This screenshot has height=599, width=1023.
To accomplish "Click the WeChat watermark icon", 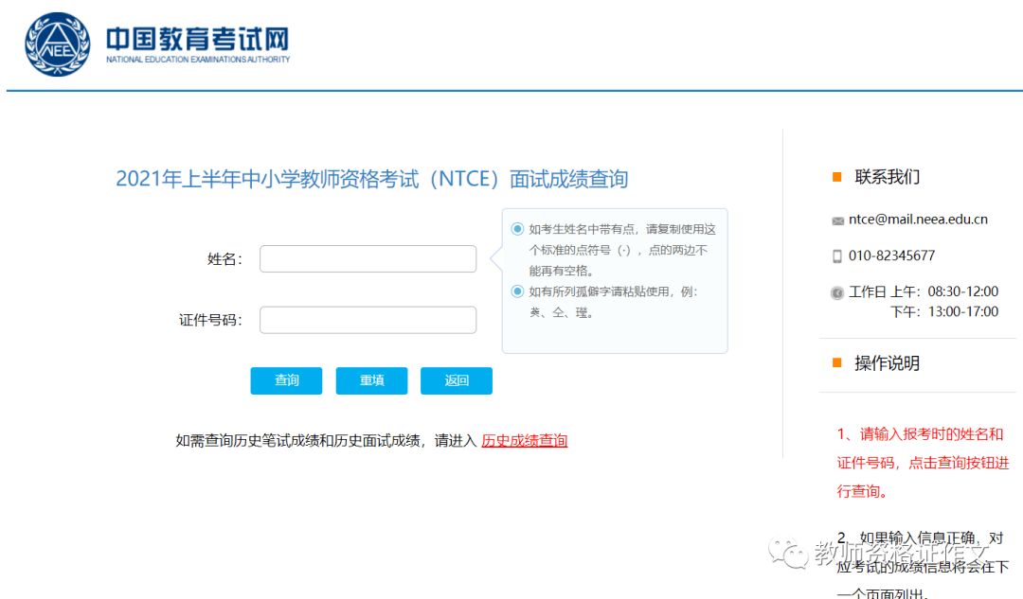I will coord(789,553).
